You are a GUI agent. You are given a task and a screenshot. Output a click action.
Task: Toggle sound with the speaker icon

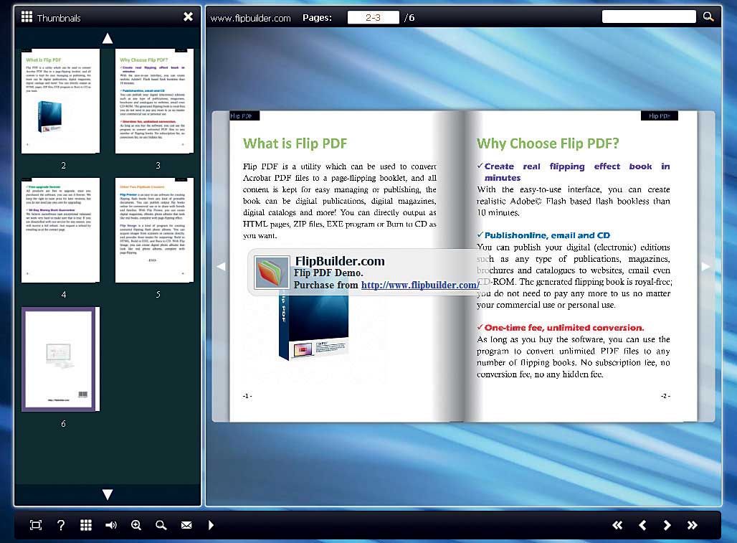click(111, 525)
